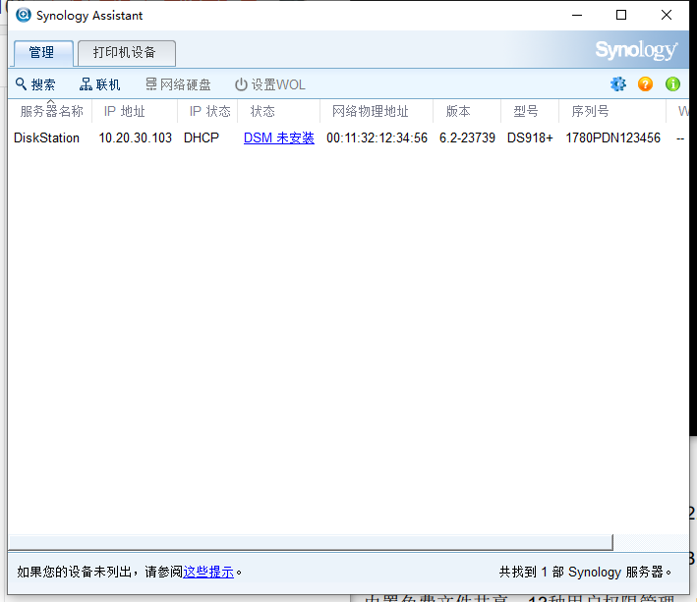Sort by 序列号 column header
Image resolution: width=697 pixels, height=602 pixels.
[612, 111]
